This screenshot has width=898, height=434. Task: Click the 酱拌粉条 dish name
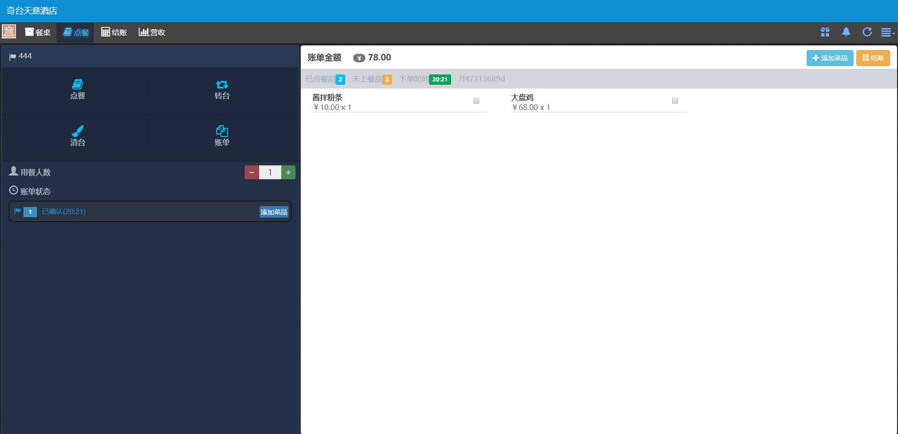click(x=327, y=97)
